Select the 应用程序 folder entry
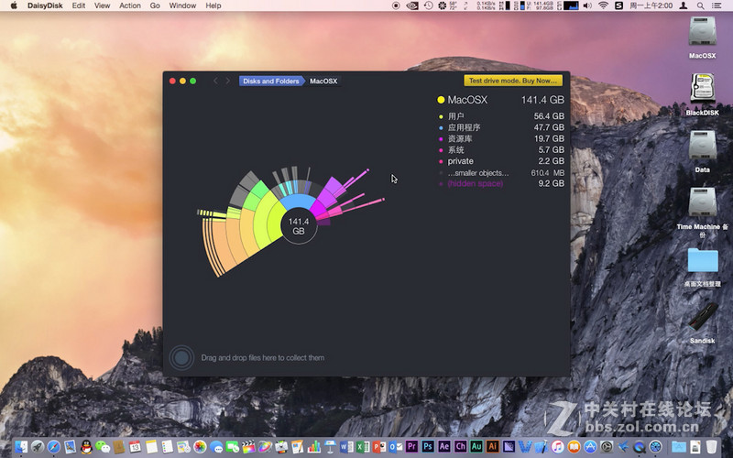This screenshot has width=733, height=458. coord(501,127)
